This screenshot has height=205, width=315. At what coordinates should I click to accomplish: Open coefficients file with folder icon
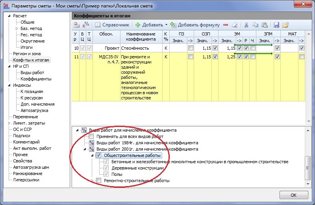[x=285, y=25]
